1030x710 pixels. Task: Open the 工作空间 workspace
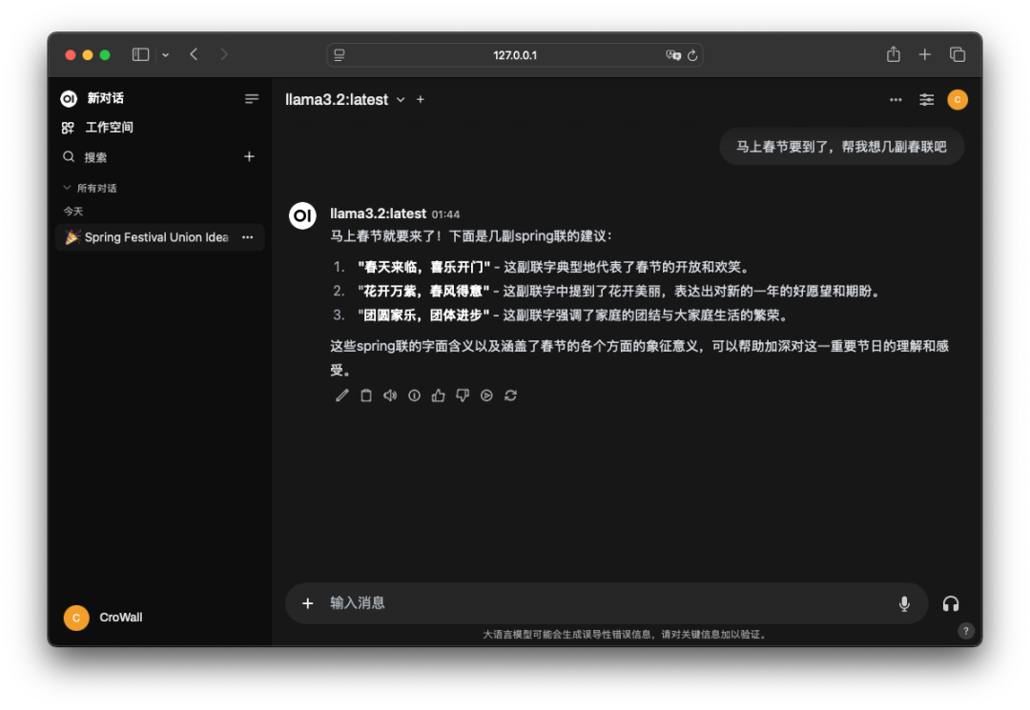pyautogui.click(x=97, y=128)
